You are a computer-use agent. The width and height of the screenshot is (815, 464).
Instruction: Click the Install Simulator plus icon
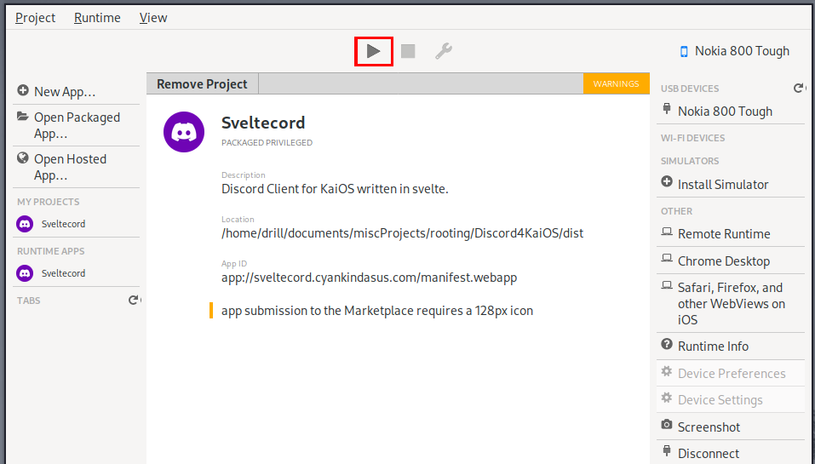pyautogui.click(x=667, y=181)
